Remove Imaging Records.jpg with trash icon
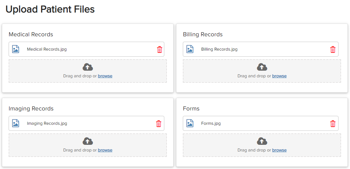350x169 pixels. click(159, 123)
